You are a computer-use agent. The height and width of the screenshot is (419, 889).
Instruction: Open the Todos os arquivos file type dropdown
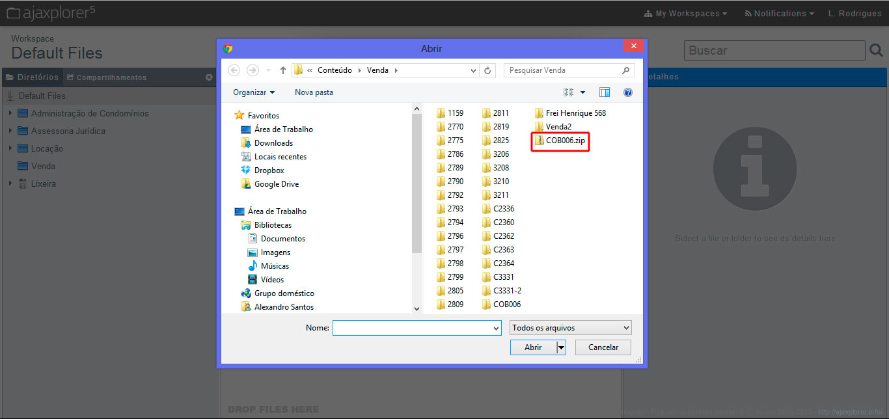[x=570, y=328]
